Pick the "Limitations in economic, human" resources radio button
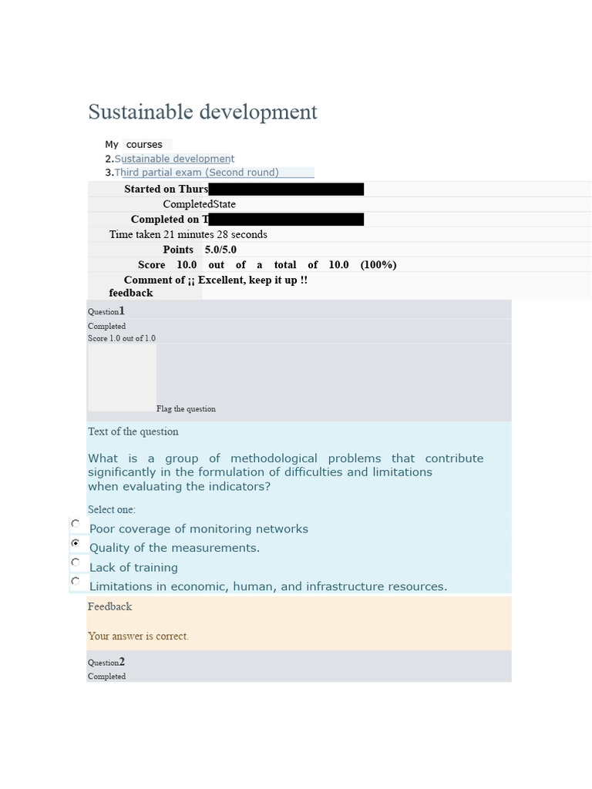The height and width of the screenshot is (789, 592). coord(76,581)
